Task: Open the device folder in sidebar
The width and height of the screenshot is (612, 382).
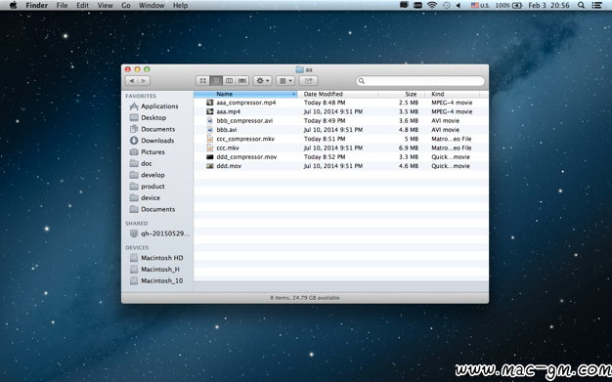Action: pyautogui.click(x=145, y=197)
